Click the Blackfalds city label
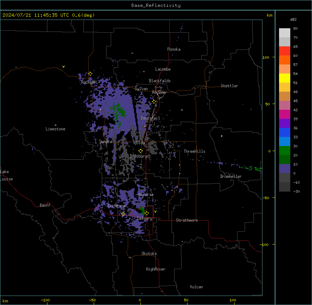The height and width of the screenshot is (305, 312). 160,81
